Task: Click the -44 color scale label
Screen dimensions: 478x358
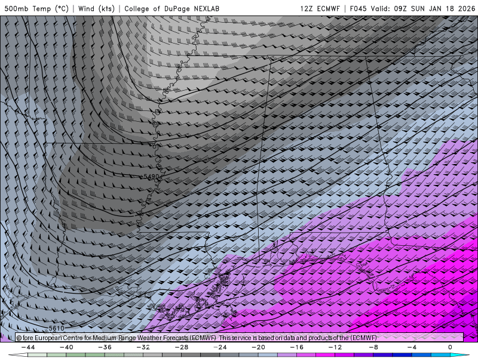Action: tap(28, 347)
